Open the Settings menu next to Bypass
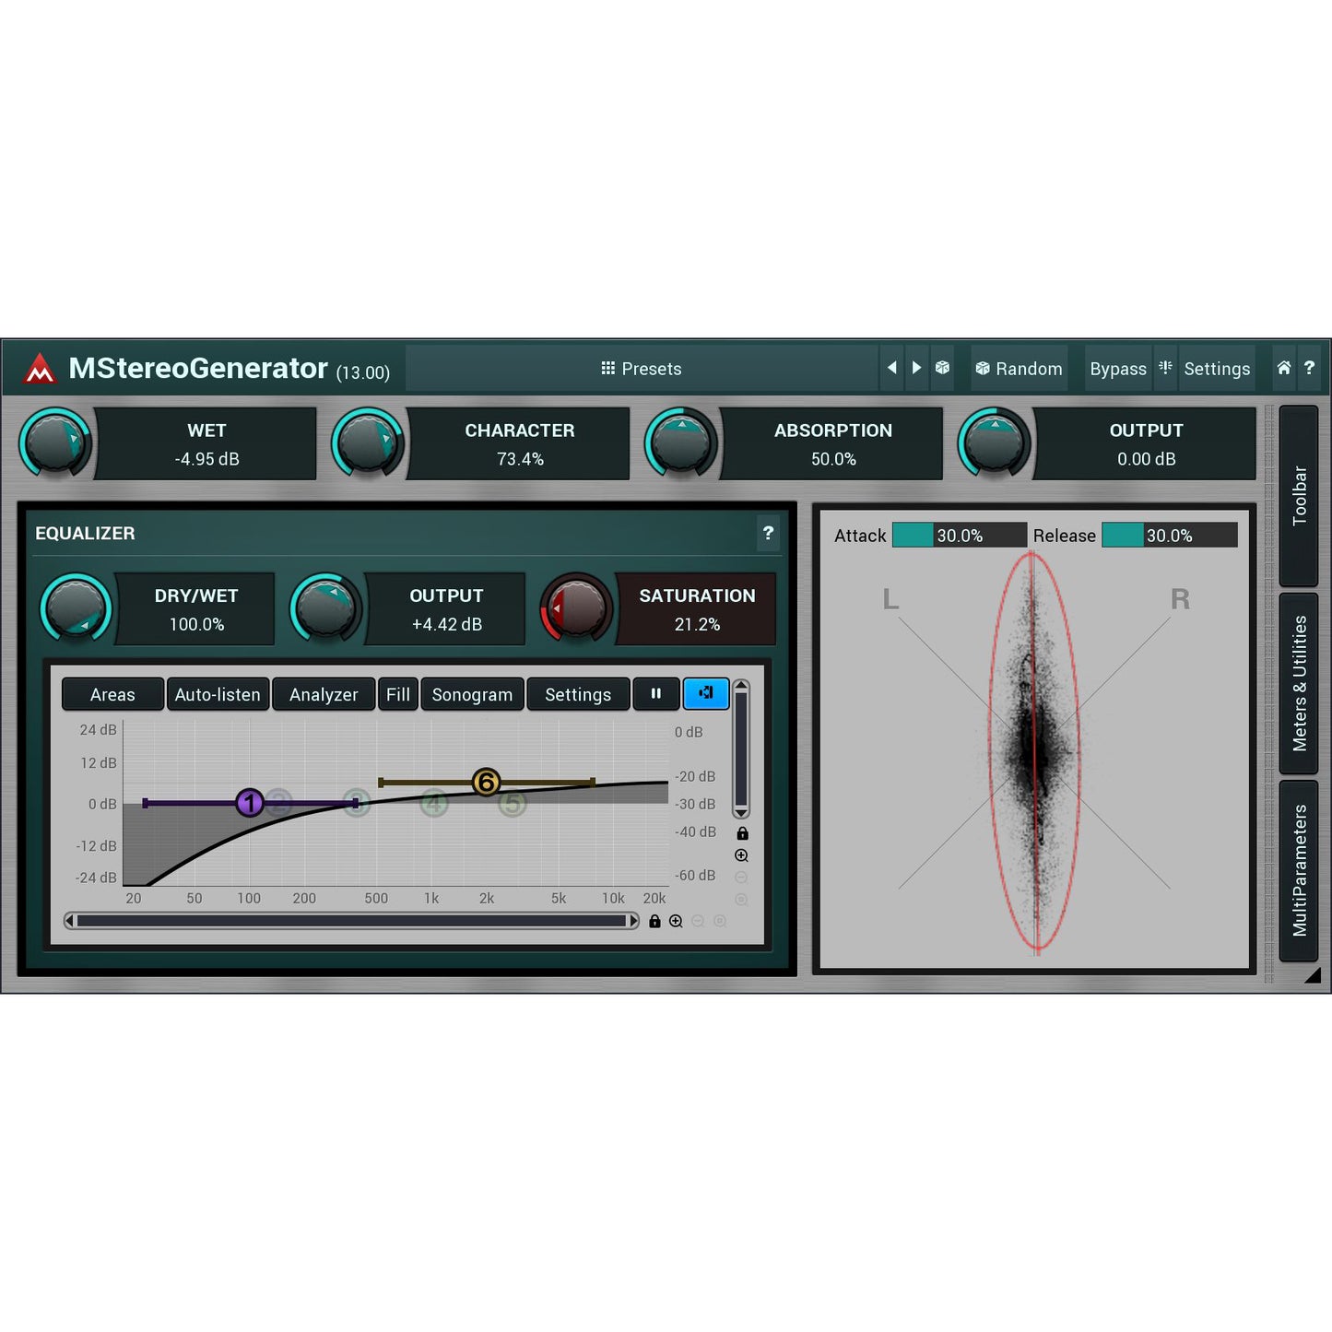The height and width of the screenshot is (1332, 1332). (x=1217, y=369)
